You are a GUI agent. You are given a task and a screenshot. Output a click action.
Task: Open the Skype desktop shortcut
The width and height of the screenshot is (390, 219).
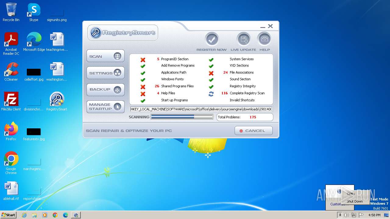point(34,12)
